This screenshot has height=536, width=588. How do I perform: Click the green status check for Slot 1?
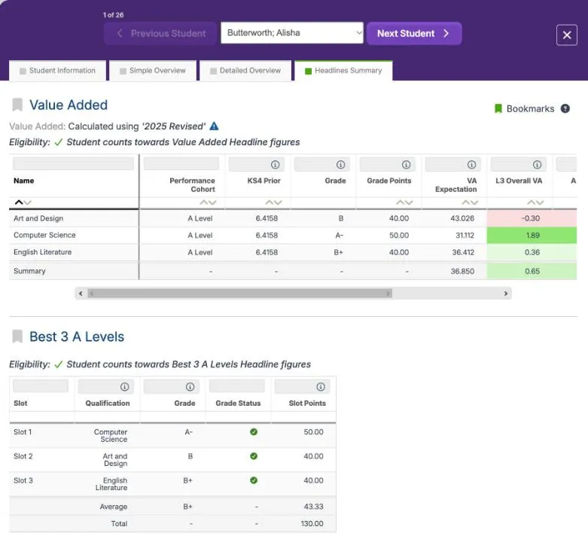tap(254, 431)
